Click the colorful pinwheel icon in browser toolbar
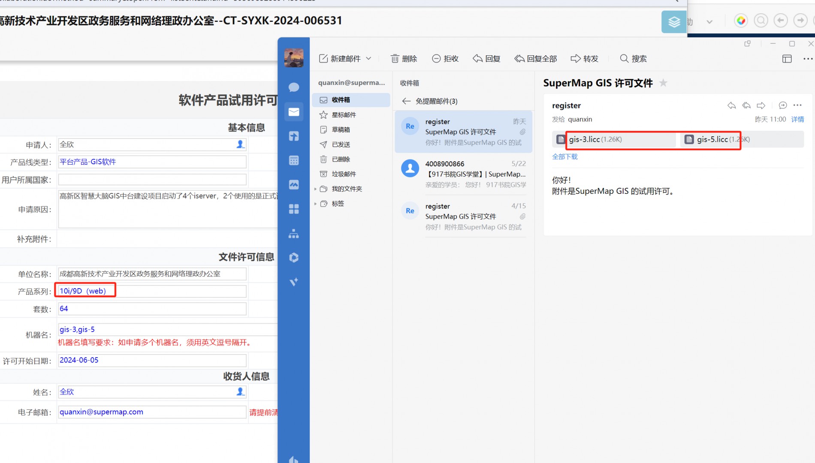This screenshot has width=815, height=463. click(741, 21)
